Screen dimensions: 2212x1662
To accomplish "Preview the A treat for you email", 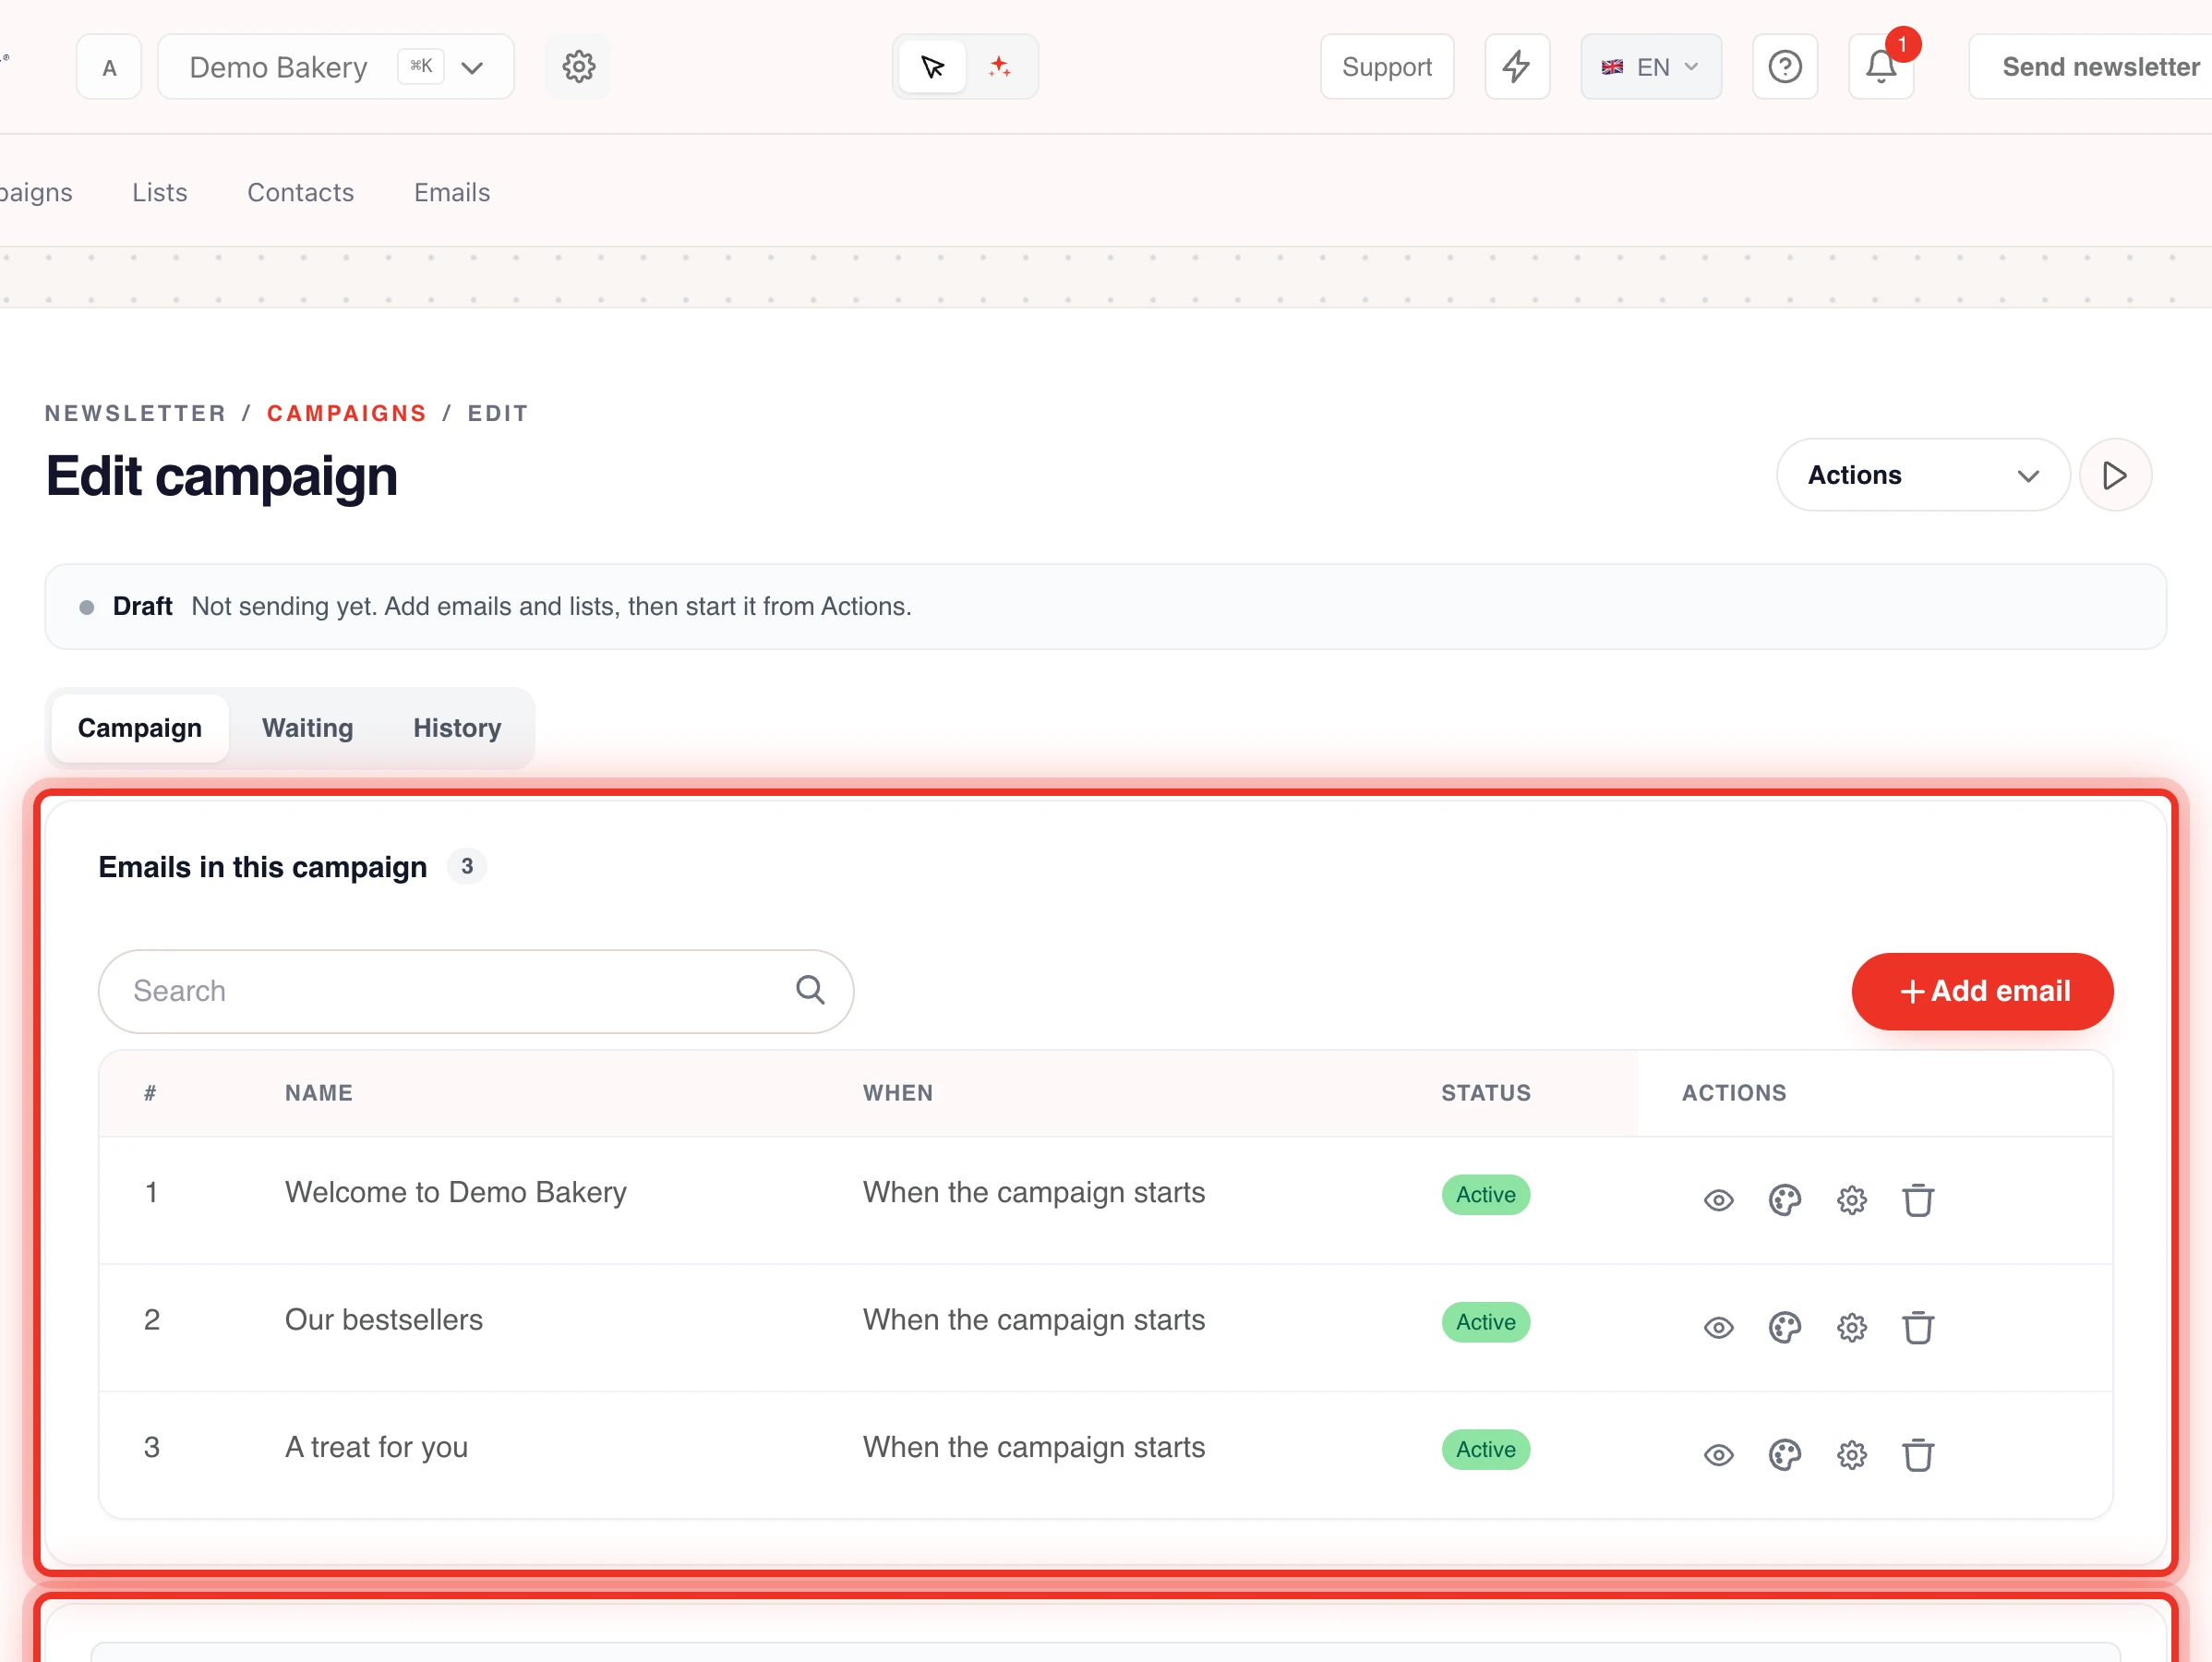I will point(1718,1454).
